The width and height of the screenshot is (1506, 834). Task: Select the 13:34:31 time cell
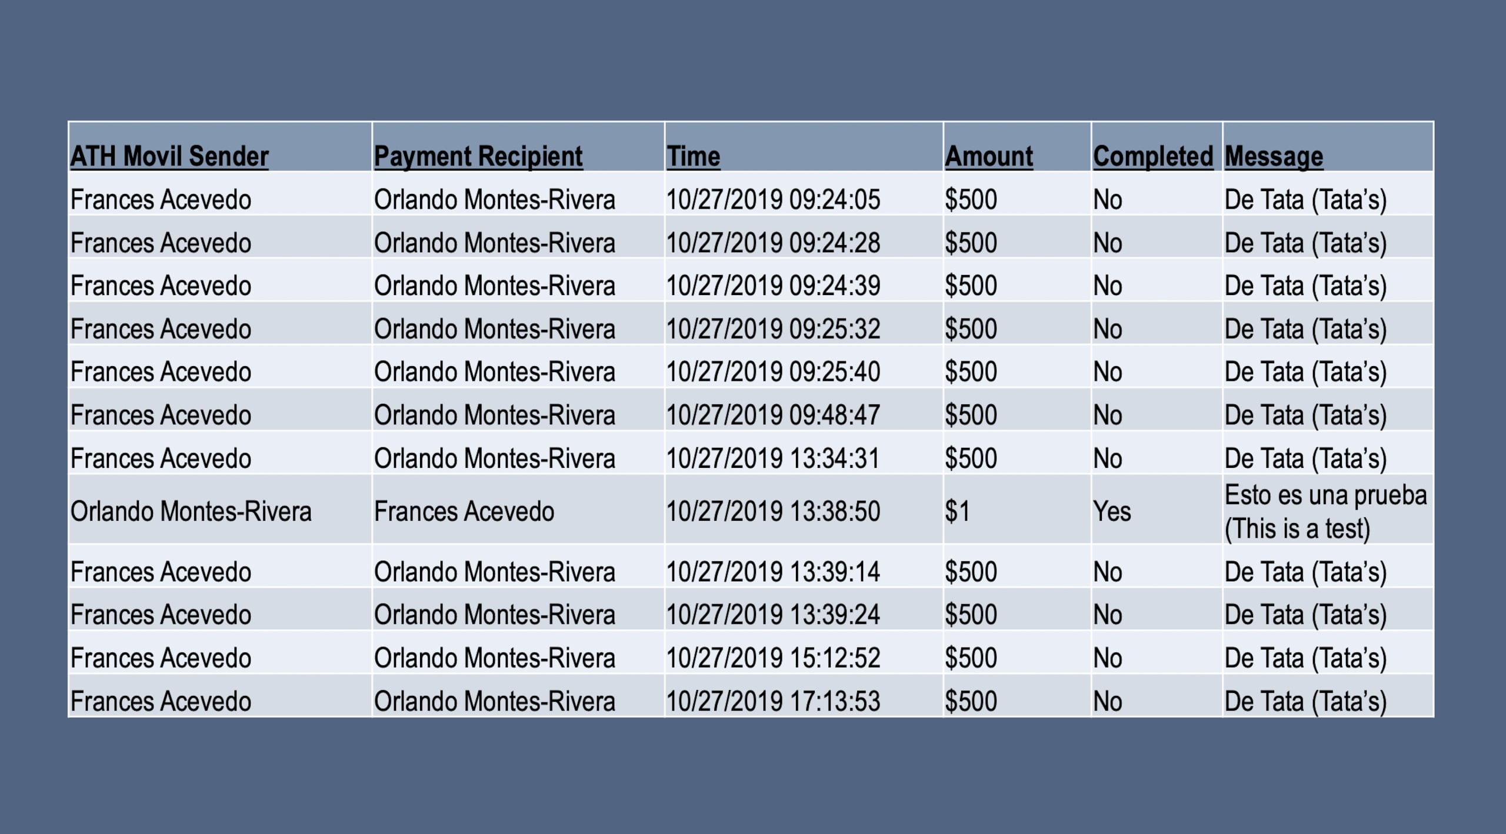tap(773, 458)
